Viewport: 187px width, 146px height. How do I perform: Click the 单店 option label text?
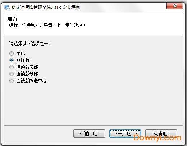click(x=21, y=53)
